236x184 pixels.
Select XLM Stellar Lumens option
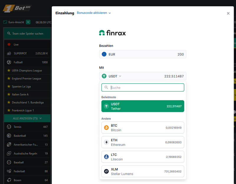coord(143,172)
